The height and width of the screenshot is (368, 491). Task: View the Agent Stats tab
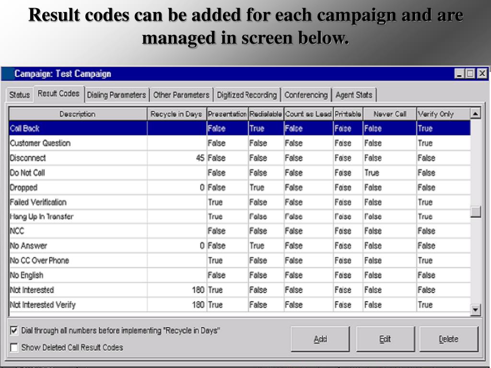click(x=354, y=95)
